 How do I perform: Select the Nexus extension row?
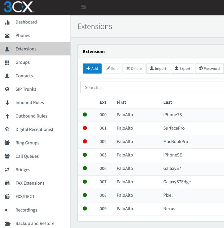tap(151, 209)
